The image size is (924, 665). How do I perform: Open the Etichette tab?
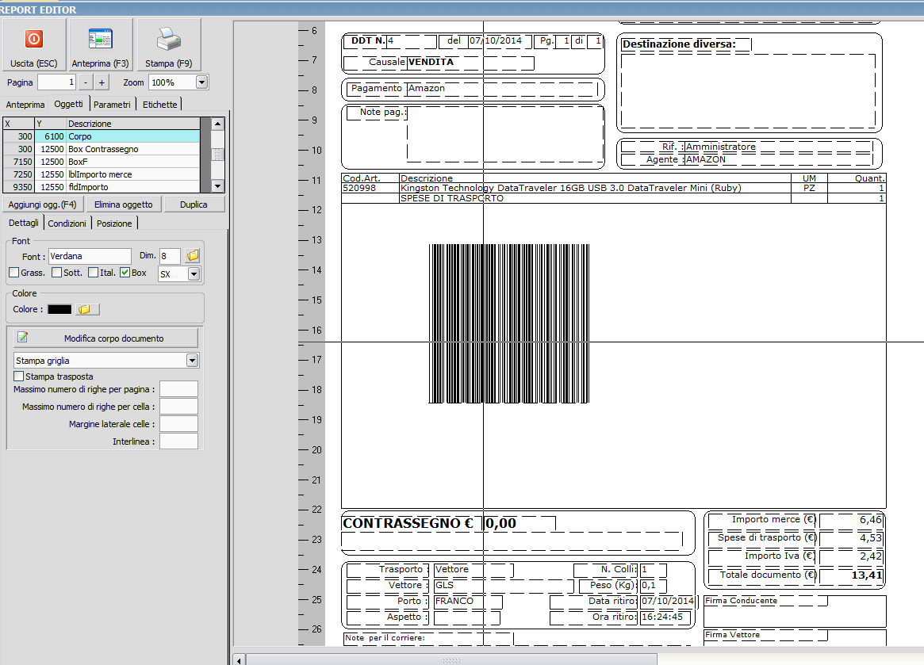coord(159,105)
